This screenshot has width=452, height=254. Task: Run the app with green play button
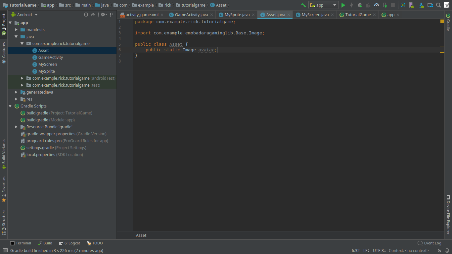click(343, 5)
